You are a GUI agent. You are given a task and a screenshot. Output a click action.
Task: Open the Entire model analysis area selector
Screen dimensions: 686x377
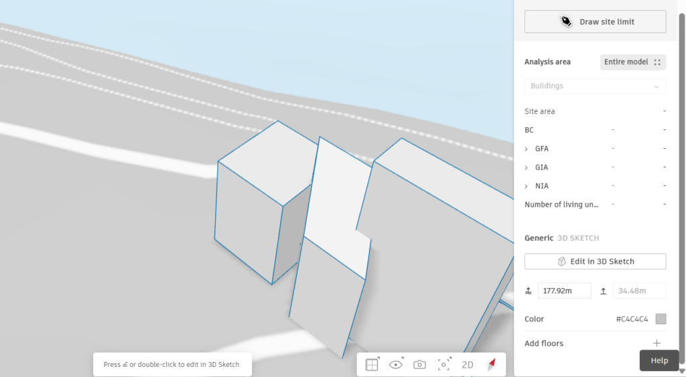(x=632, y=62)
